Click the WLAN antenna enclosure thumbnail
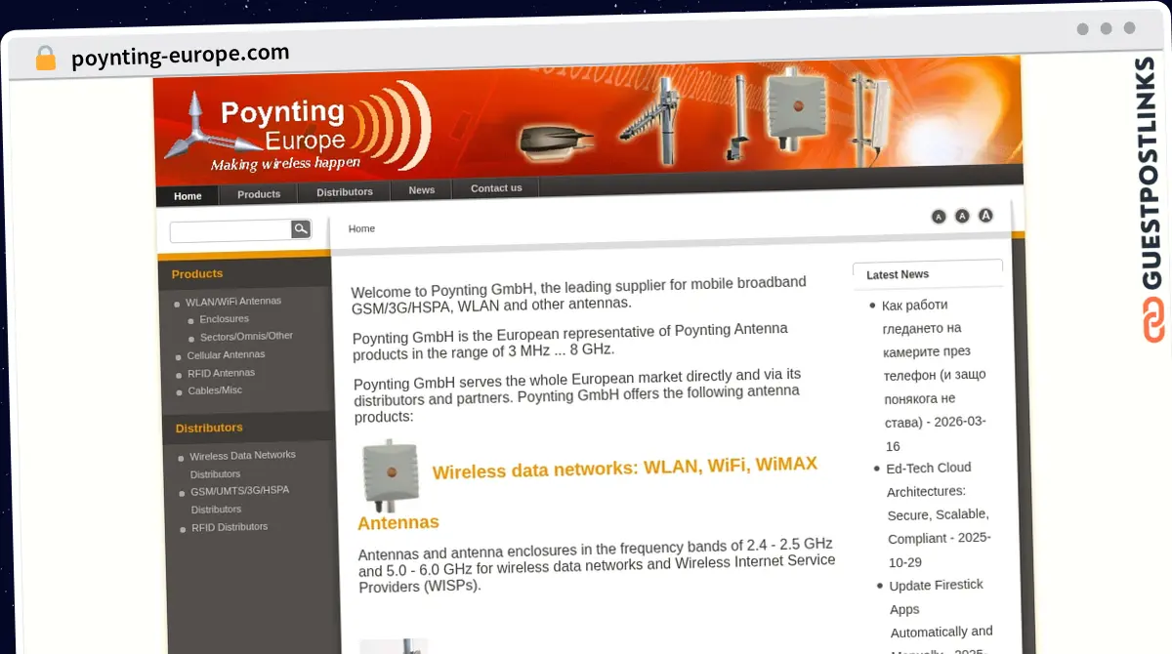The height and width of the screenshot is (654, 1172). (x=391, y=476)
